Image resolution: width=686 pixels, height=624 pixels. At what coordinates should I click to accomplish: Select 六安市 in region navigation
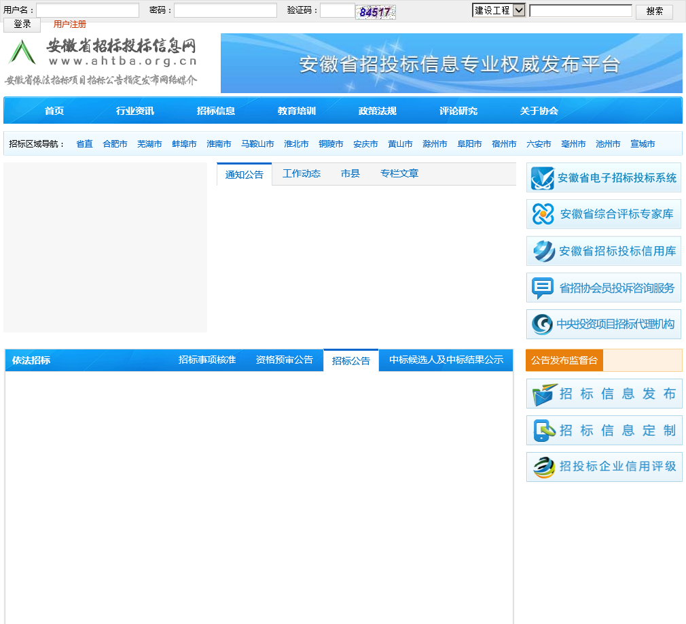click(x=539, y=143)
